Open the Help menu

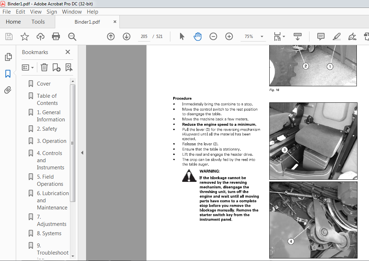[93, 12]
